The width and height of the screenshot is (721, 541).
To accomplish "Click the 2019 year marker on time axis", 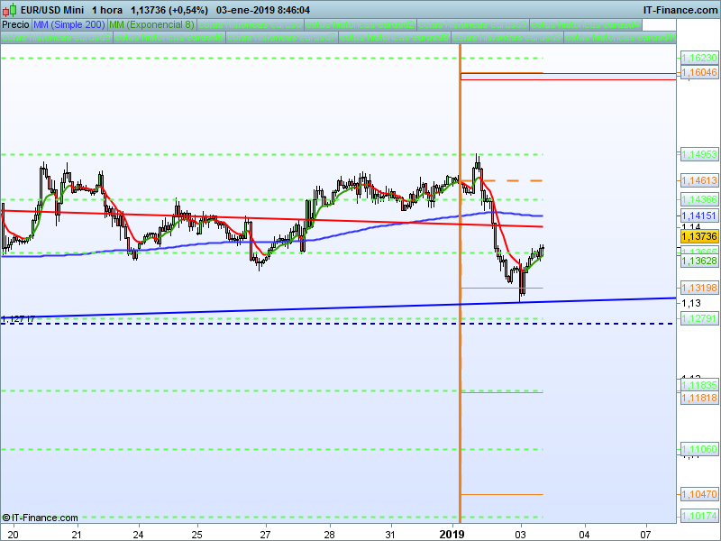I will click(452, 534).
